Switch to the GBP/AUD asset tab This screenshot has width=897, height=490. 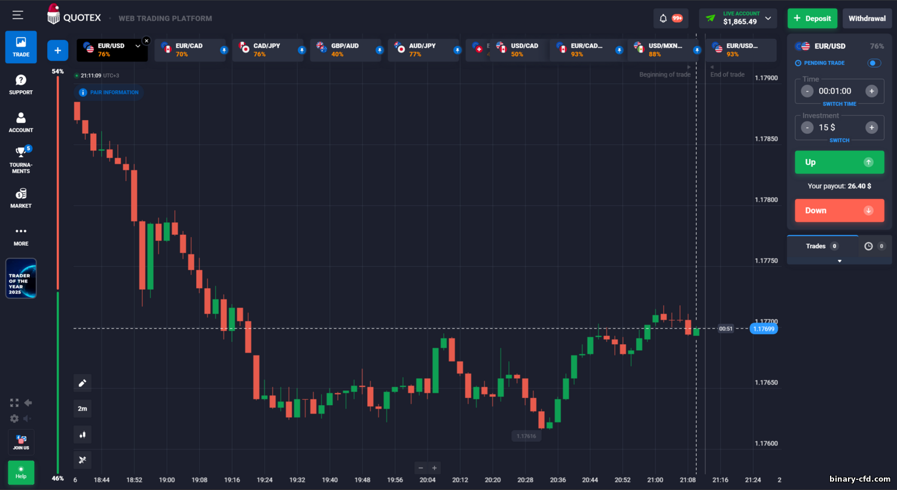coord(344,50)
